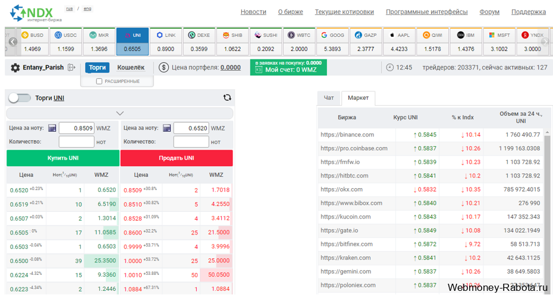
Task: Open Программные интерфейсы menu item
Action: pos(427,12)
